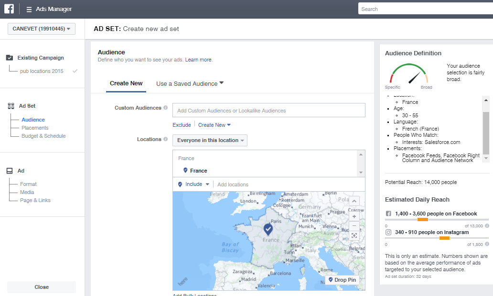Click the audience details scroll up arrow

486,100
